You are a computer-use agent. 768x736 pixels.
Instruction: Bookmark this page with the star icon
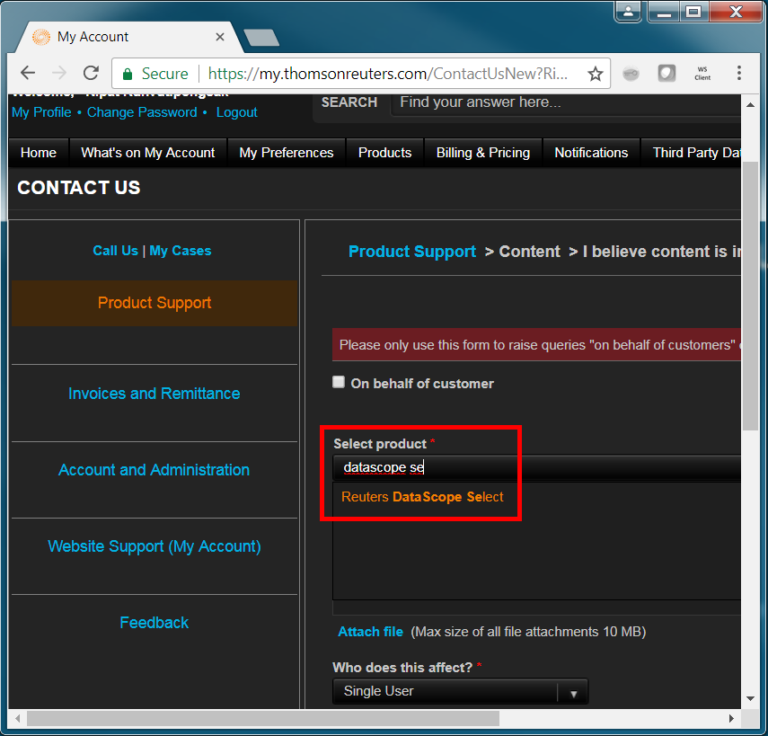(596, 74)
